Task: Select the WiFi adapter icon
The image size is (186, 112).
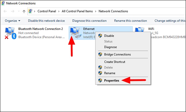Action: (x=139, y=30)
